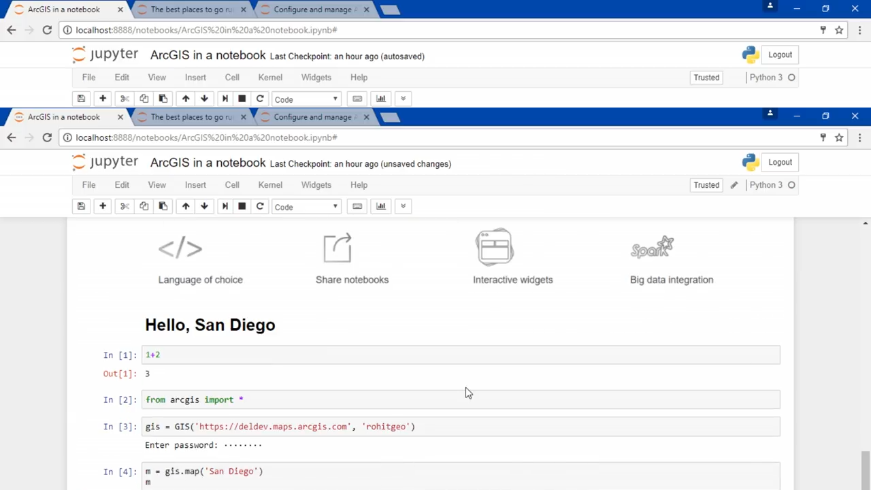Open Help menu in unsaved-changes window
This screenshot has height=490, width=871.
(x=359, y=185)
